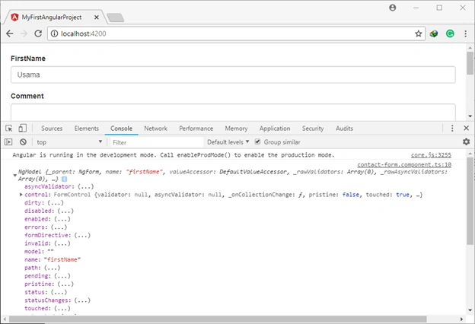This screenshot has height=324, width=475.
Task: Open the top context dropdown
Action: pos(69,142)
